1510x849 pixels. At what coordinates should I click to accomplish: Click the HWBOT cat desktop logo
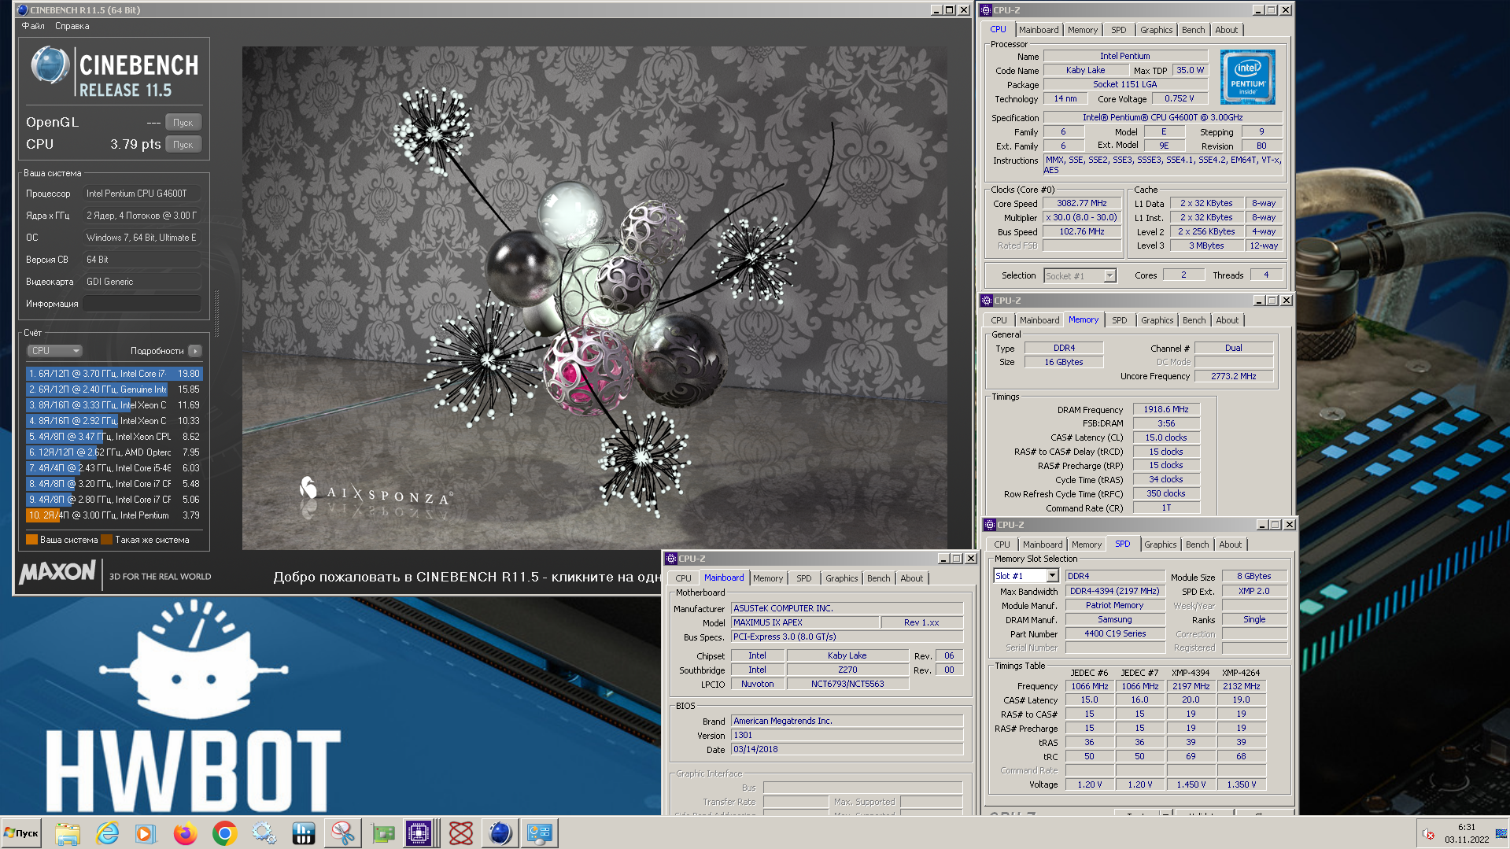pyautogui.click(x=193, y=659)
